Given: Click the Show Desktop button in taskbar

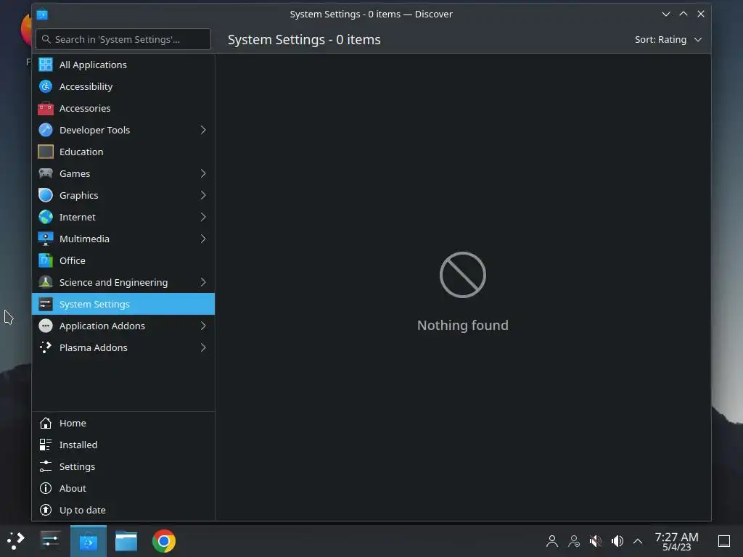Looking at the screenshot, I should 723,541.
